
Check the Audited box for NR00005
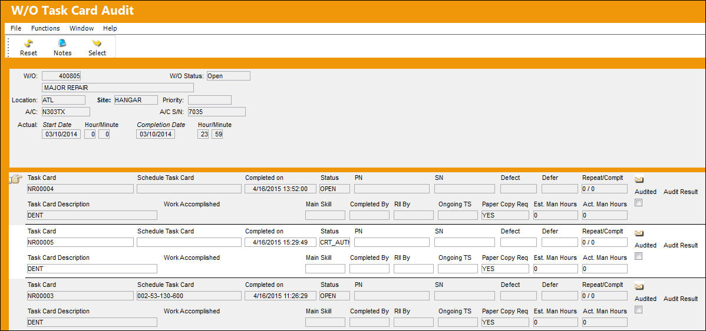(638, 256)
